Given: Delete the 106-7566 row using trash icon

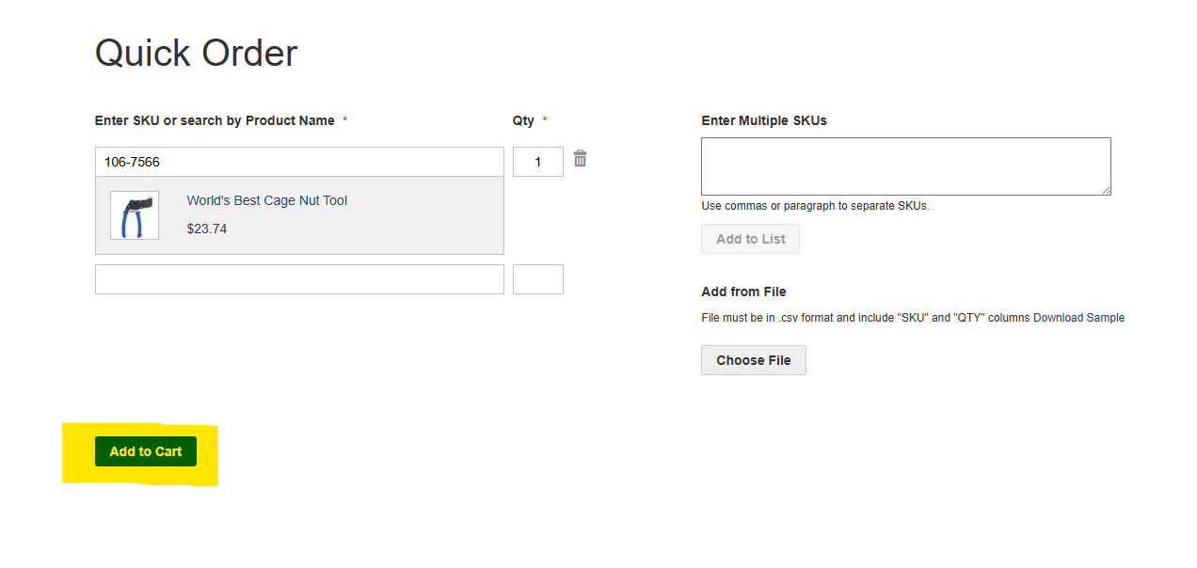Looking at the screenshot, I should click(x=580, y=159).
